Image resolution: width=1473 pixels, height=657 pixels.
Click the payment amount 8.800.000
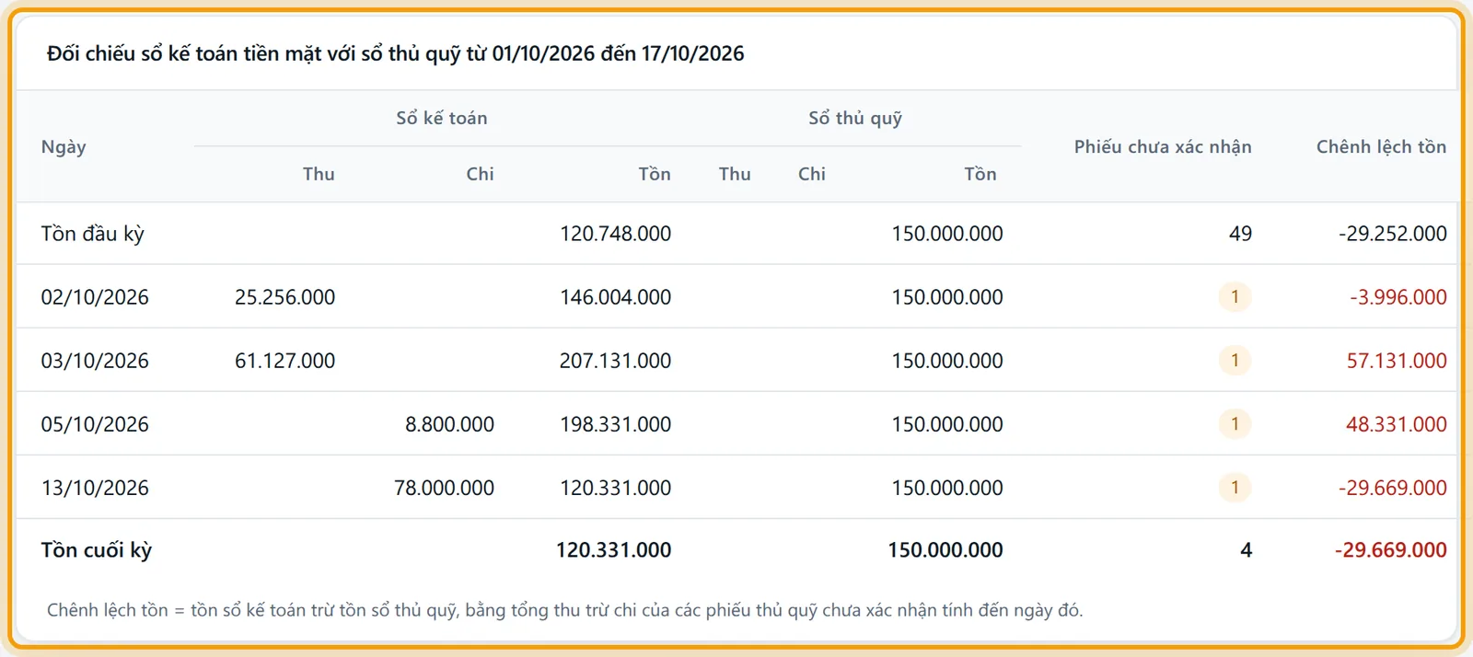tap(449, 424)
